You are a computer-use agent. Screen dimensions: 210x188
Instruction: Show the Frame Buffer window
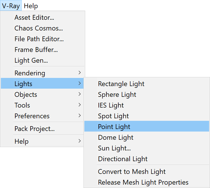click(42, 50)
